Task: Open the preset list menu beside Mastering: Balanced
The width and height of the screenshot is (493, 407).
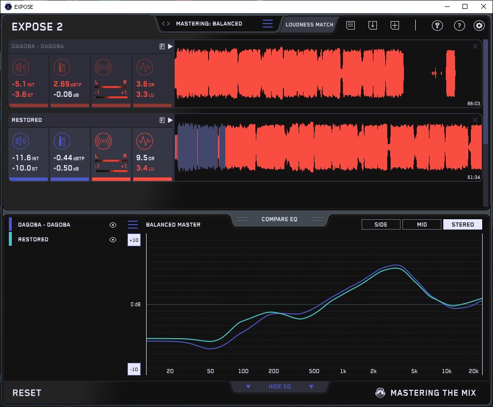Action: click(268, 24)
